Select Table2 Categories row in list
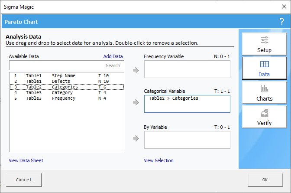The width and height of the screenshot is (291, 193). (x=67, y=87)
